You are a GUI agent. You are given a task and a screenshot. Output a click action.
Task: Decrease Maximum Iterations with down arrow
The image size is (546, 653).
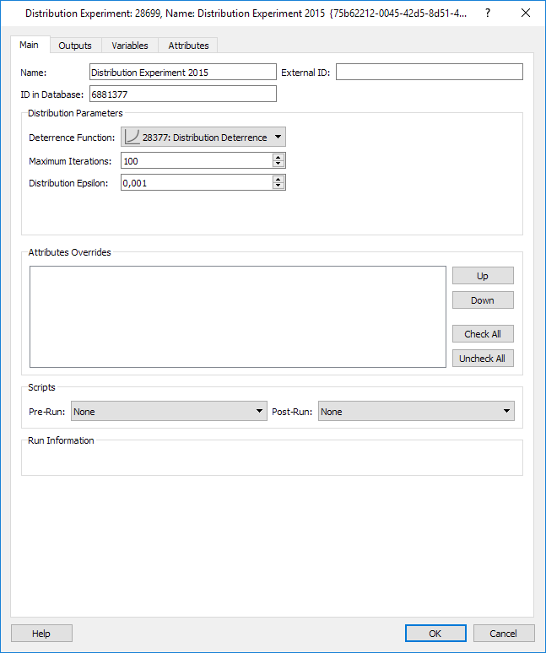tap(278, 164)
